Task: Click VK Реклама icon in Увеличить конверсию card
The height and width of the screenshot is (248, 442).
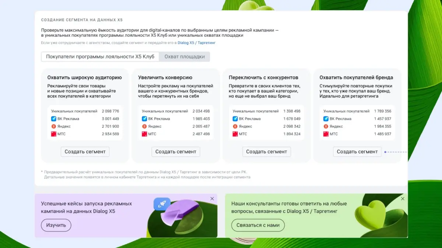Action: pyautogui.click(x=144, y=119)
